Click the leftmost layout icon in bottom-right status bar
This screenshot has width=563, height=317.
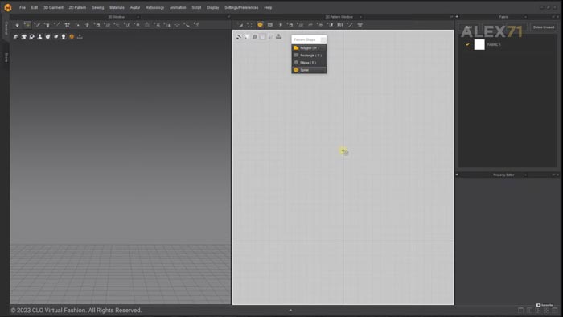520,311
